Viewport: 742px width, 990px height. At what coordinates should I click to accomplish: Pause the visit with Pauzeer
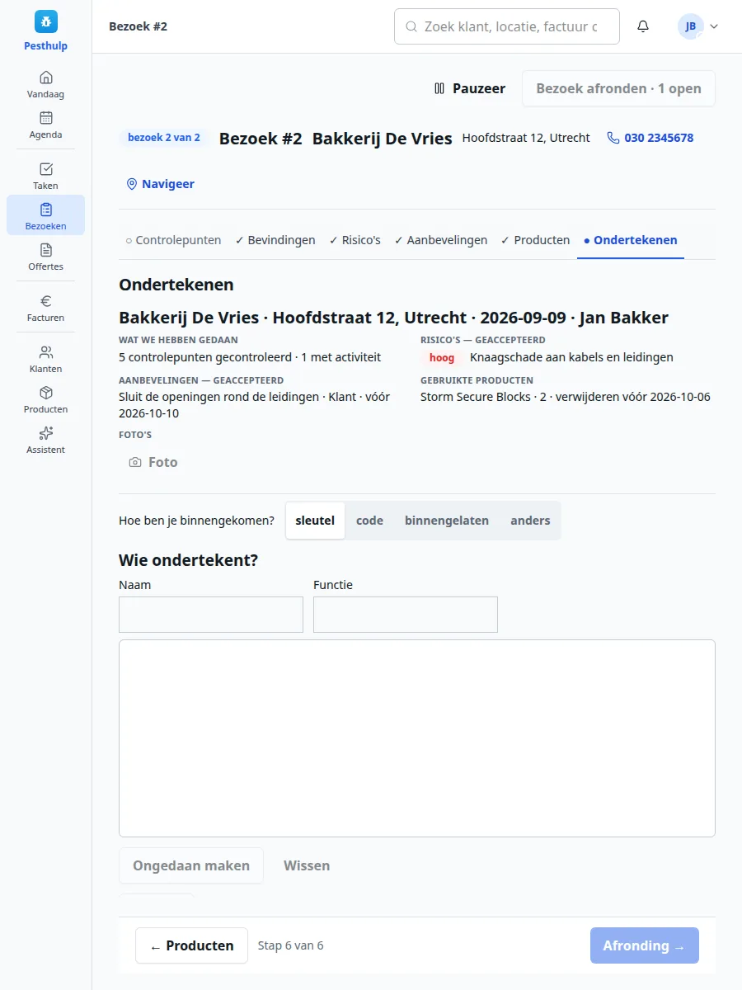pos(470,88)
